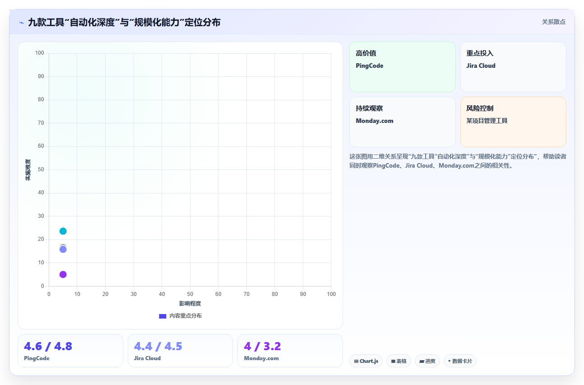
Task: Open the 高价值 PingCode card
Action: tap(402, 67)
